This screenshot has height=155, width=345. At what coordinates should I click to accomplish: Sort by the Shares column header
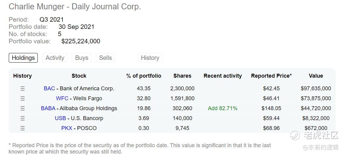point(182,76)
